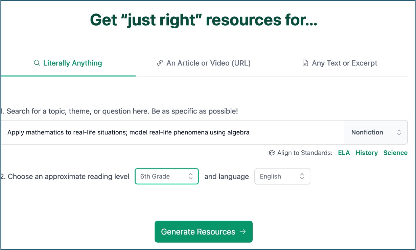Focus the topic search text field
Image resolution: width=416 pixels, height=250 pixels.
[169, 132]
